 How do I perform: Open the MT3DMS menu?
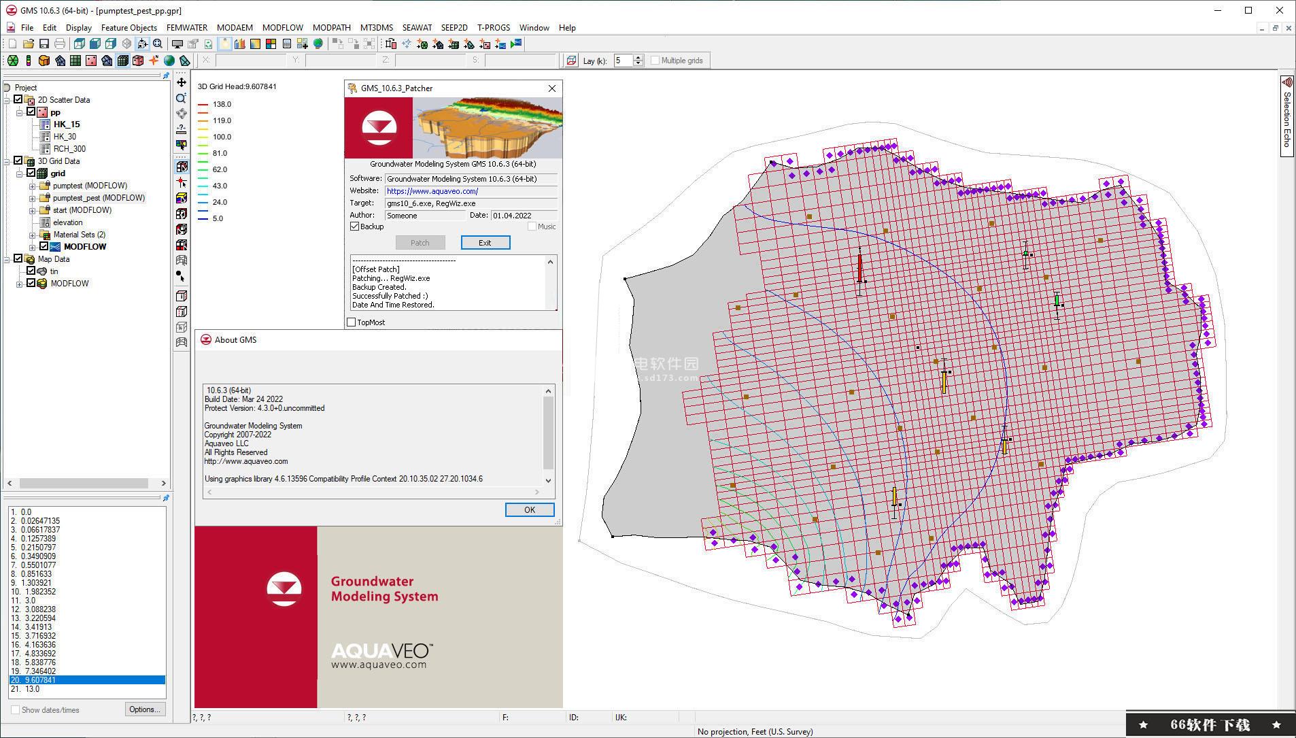point(377,28)
